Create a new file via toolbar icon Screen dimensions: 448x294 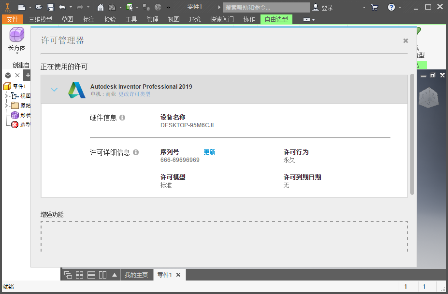[x=22, y=7]
